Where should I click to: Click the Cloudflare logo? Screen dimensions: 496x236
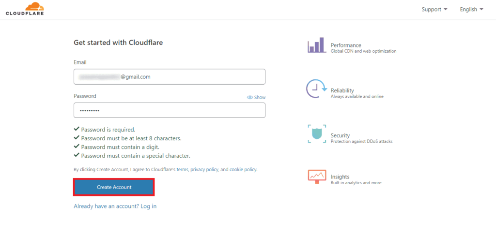(25, 9)
